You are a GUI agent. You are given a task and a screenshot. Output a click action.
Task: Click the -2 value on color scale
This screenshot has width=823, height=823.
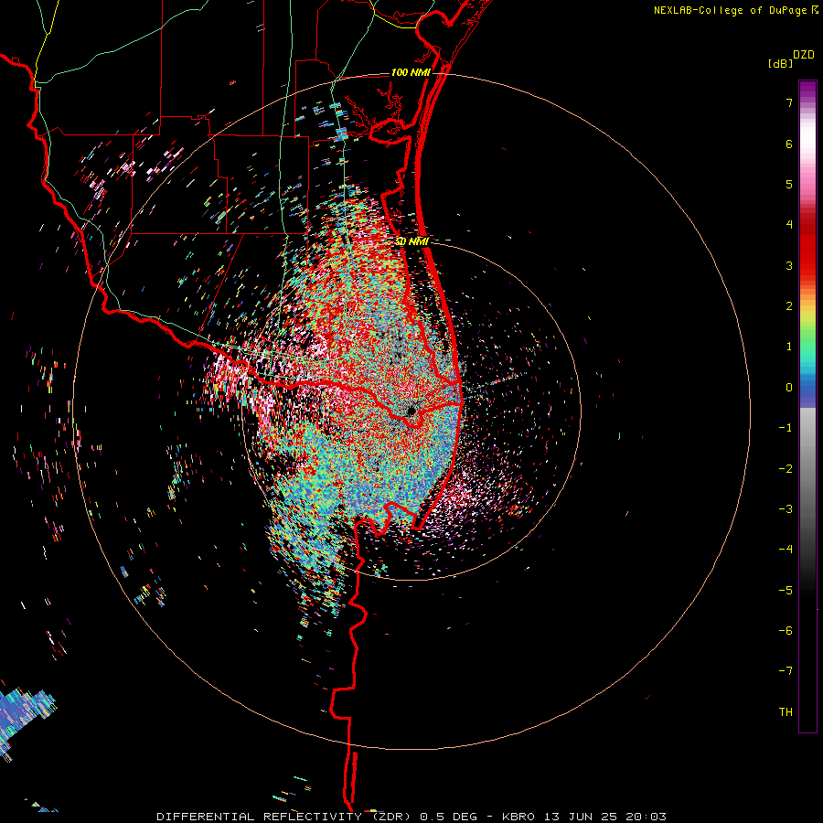point(786,469)
